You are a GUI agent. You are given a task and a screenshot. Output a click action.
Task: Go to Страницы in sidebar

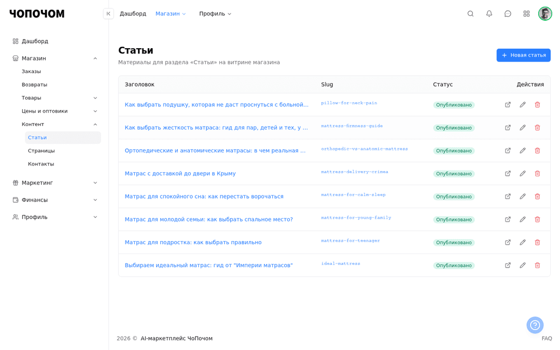click(x=41, y=151)
